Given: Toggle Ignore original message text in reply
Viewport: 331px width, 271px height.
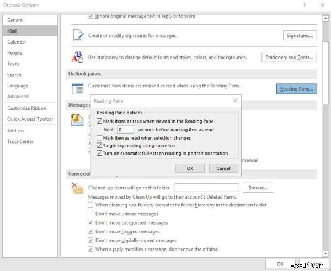Looking at the screenshot, I should [x=90, y=16].
